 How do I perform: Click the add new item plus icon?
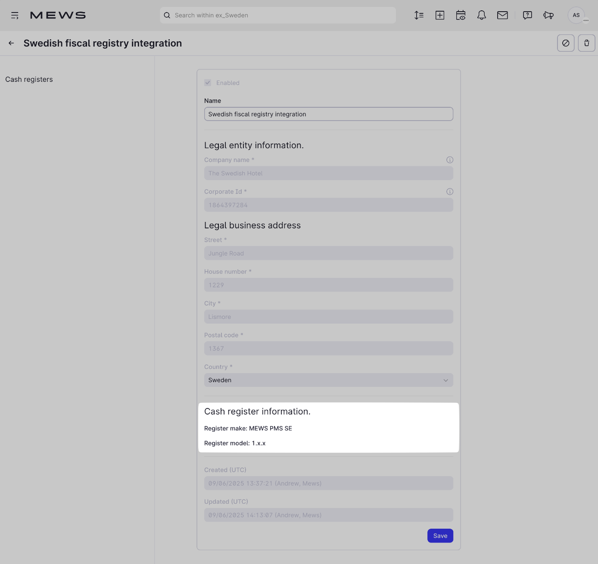click(439, 15)
